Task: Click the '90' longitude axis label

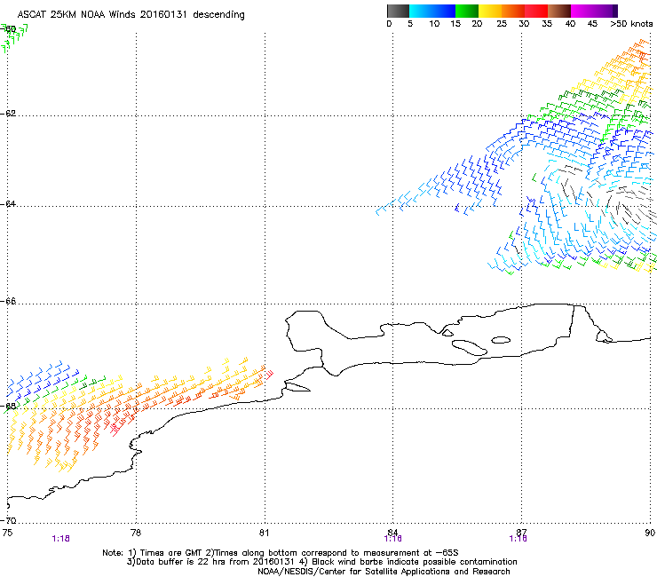Action: pos(650,533)
